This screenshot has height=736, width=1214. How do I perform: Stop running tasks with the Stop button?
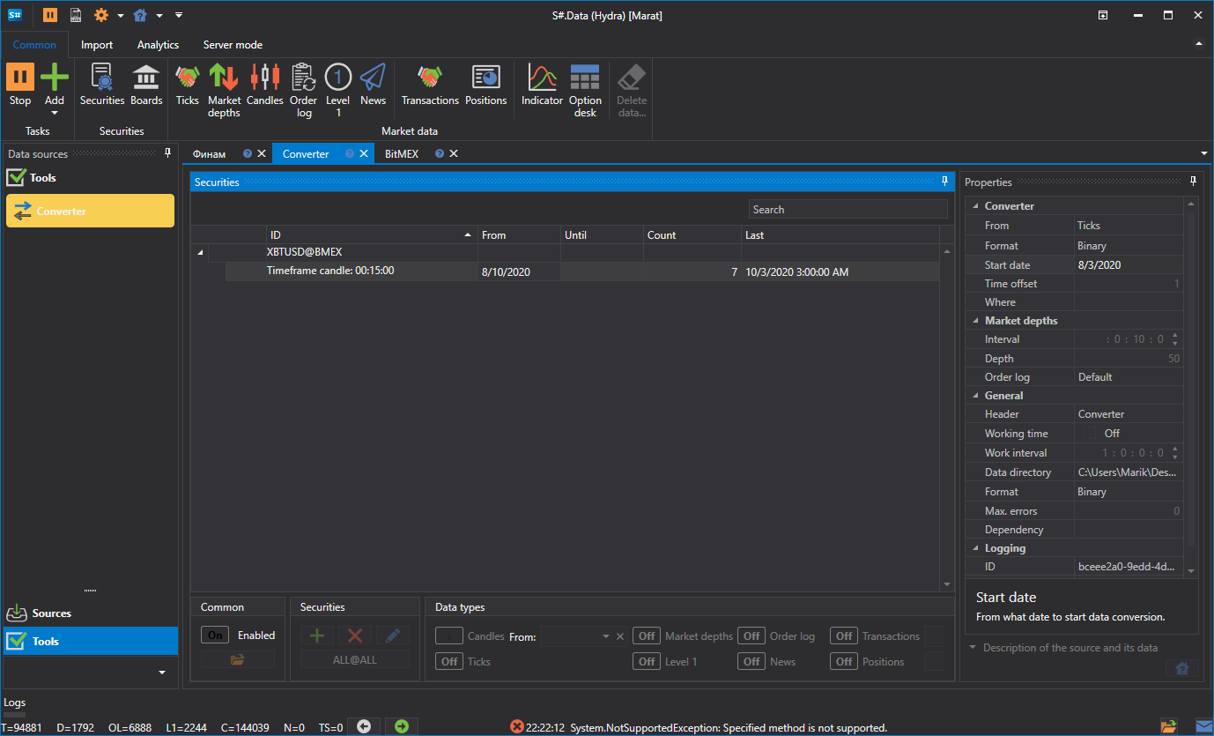(x=20, y=85)
